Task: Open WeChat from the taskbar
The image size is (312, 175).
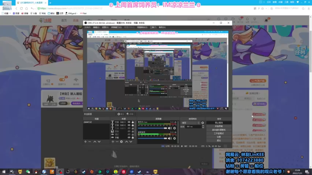Action: tap(28, 171)
